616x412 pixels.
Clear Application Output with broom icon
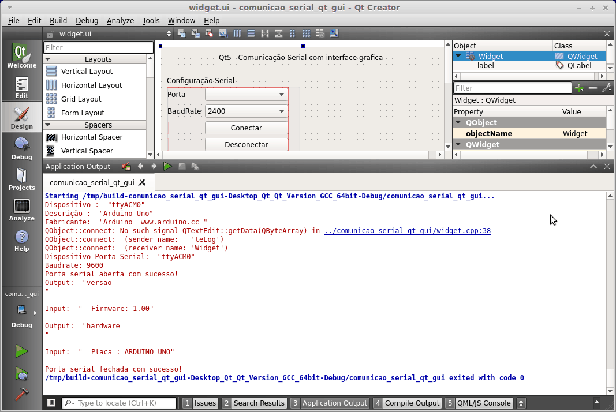126,167
